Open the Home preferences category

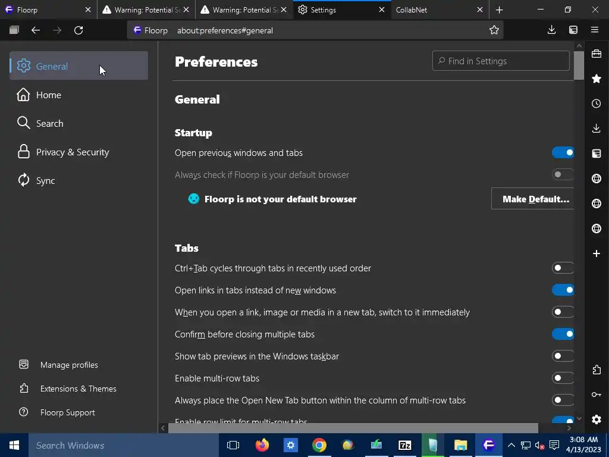(x=79, y=95)
